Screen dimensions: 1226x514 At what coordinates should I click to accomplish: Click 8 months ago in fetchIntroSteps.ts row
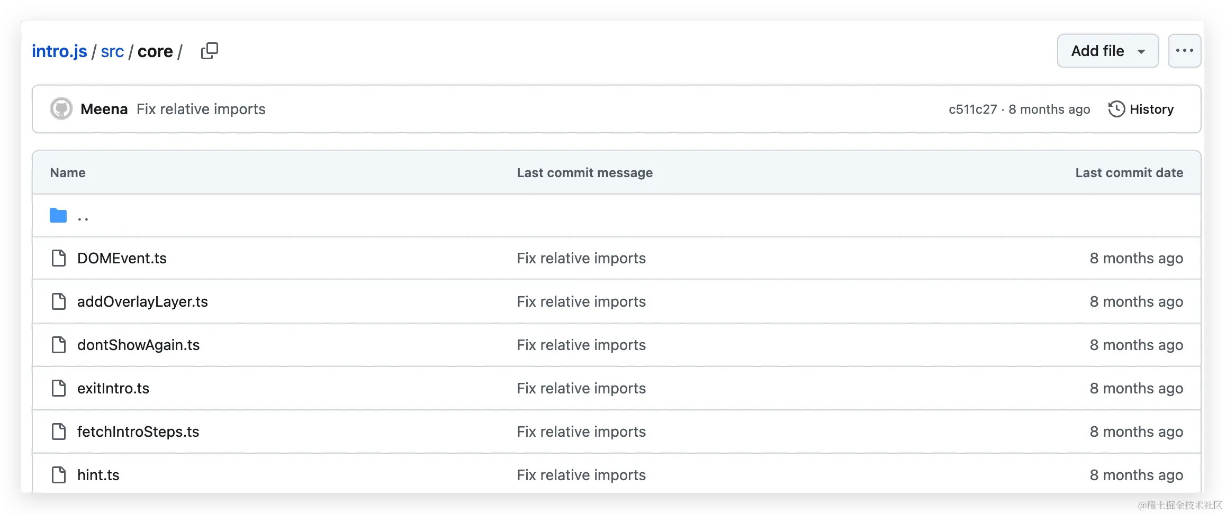point(1136,432)
